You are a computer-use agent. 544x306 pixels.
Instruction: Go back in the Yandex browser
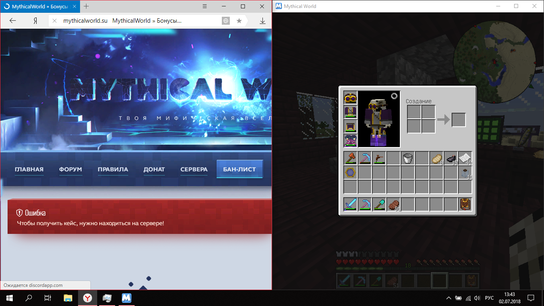tap(13, 21)
